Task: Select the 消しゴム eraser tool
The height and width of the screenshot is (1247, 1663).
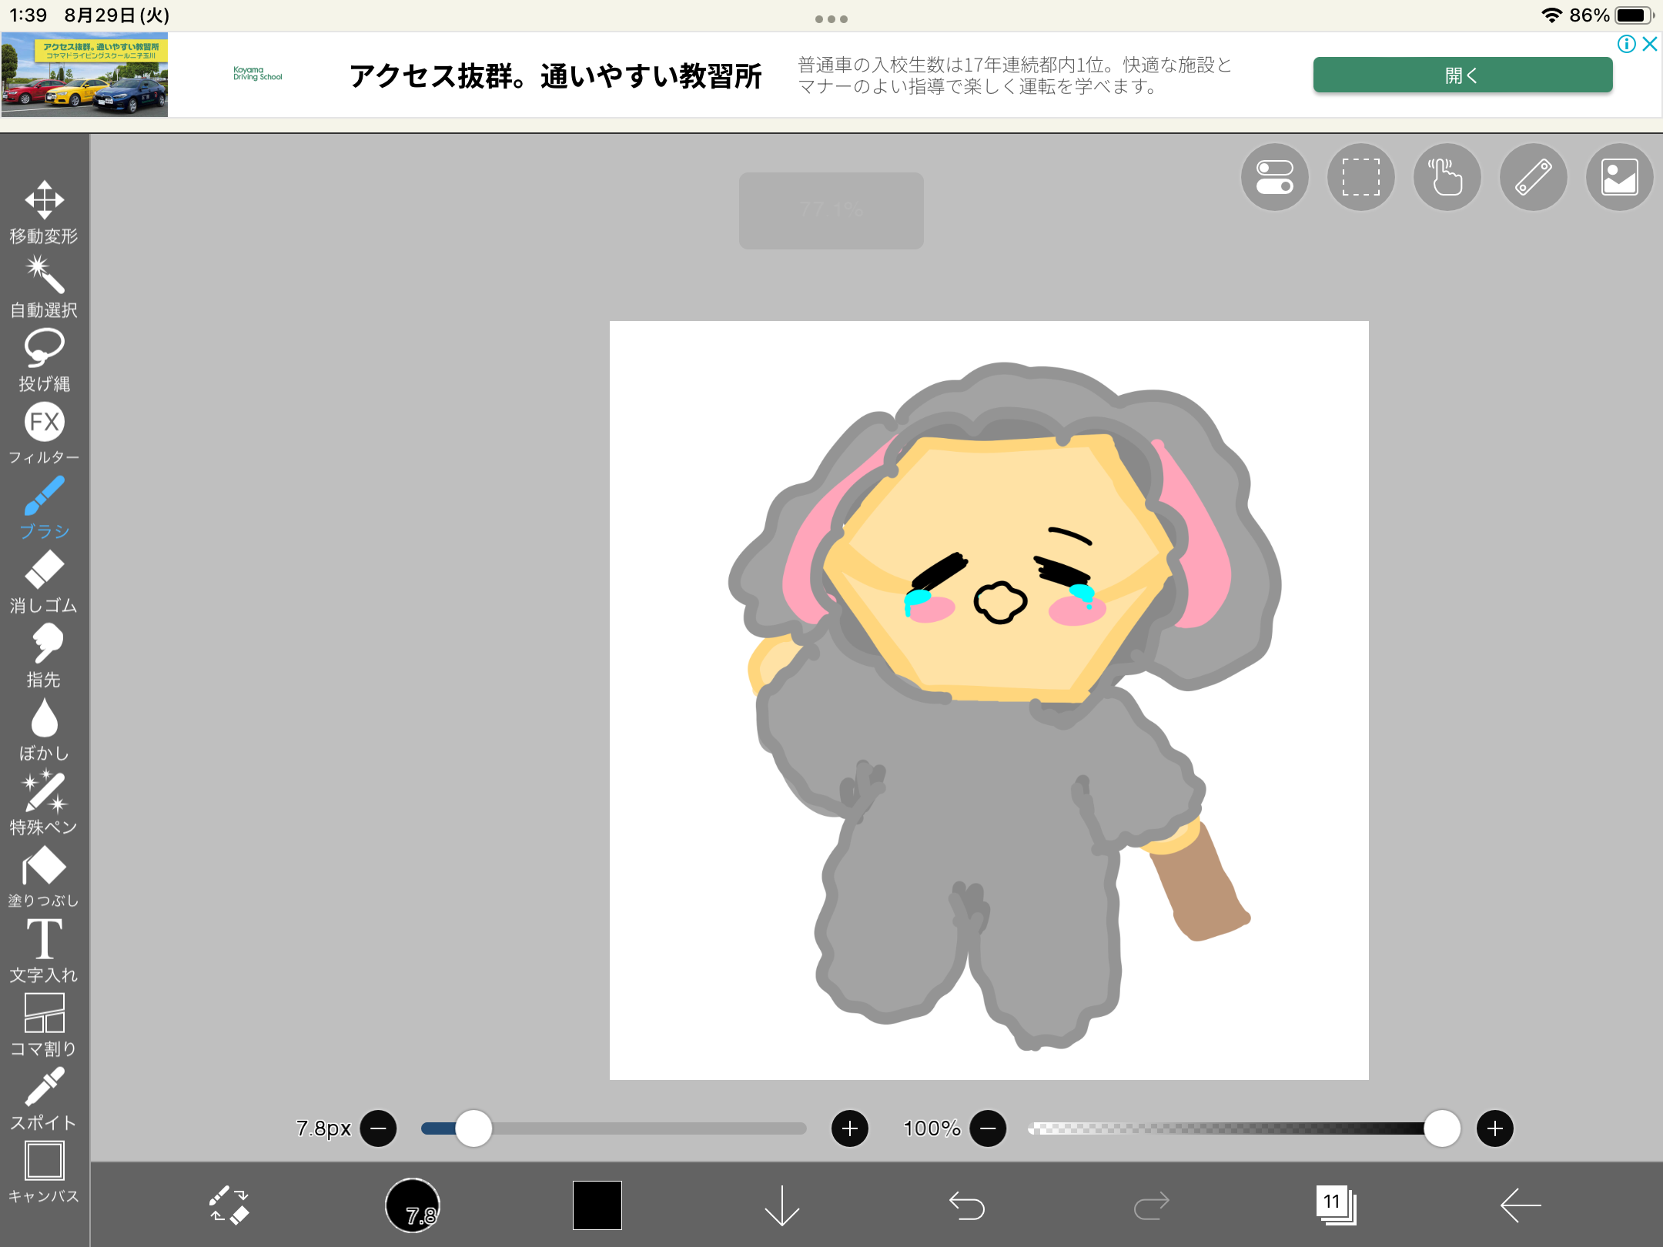Action: [x=44, y=582]
